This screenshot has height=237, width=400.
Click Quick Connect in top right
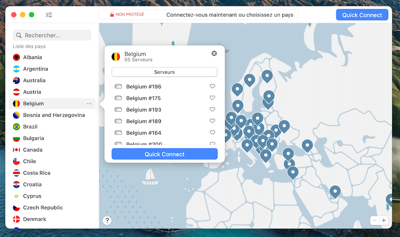(x=362, y=15)
